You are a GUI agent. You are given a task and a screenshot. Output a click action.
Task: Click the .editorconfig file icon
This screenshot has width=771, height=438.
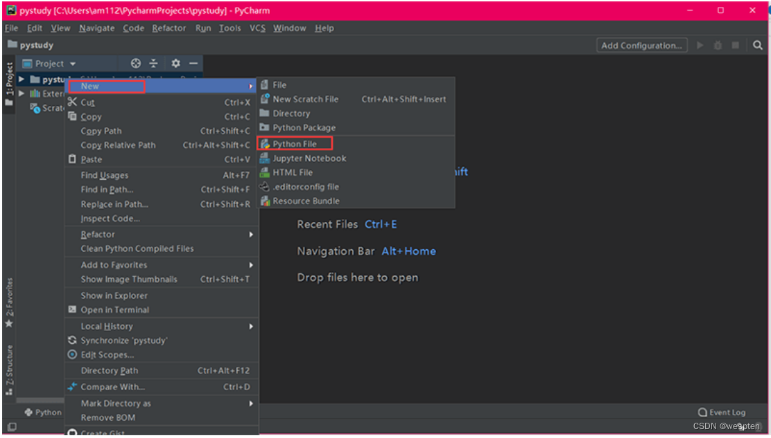tap(265, 186)
